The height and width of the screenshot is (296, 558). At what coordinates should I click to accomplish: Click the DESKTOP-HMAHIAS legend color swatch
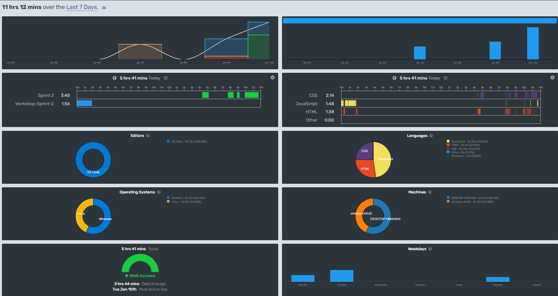[448, 198]
